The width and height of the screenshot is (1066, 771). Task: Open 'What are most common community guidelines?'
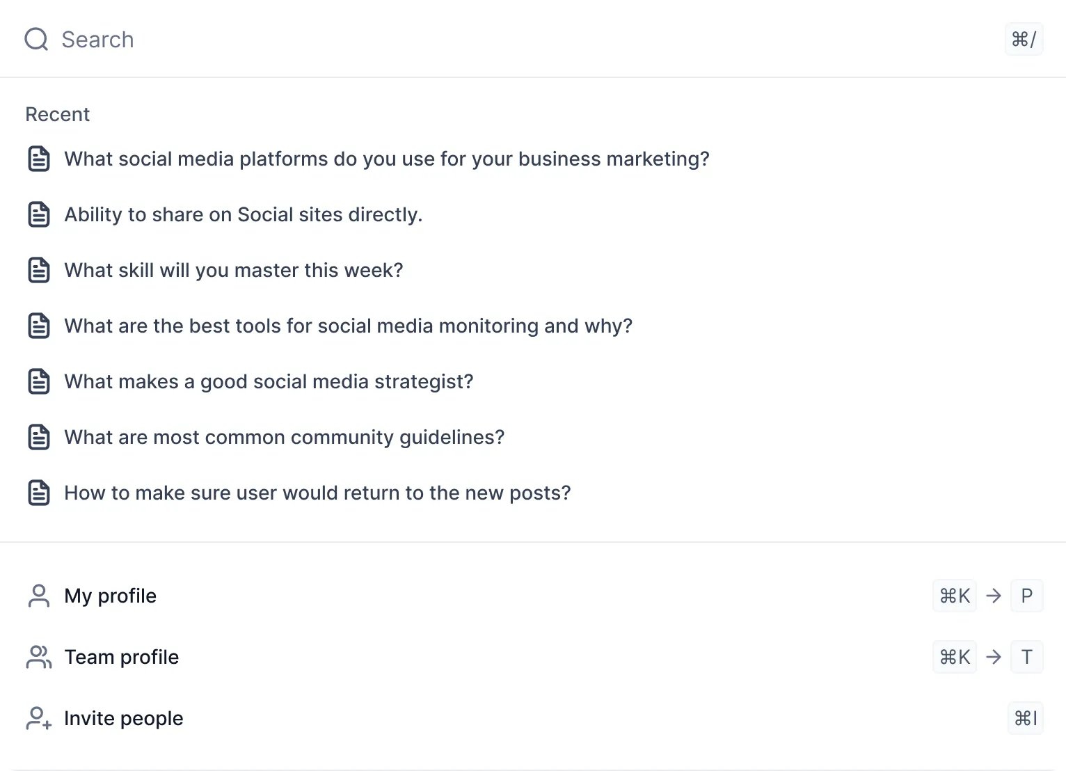coord(284,437)
